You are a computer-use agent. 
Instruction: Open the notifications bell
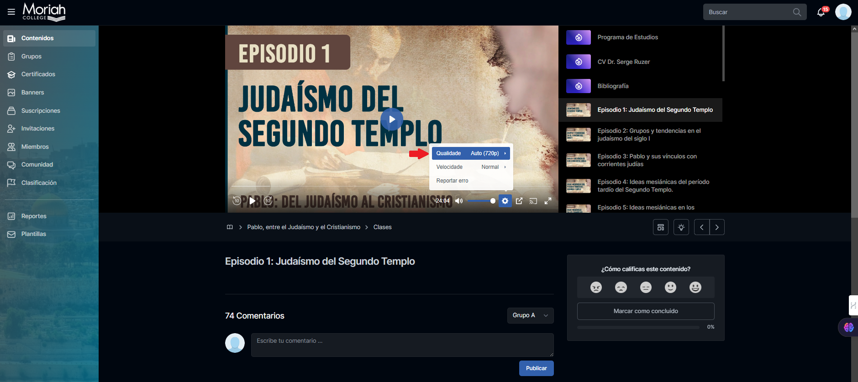point(821,12)
